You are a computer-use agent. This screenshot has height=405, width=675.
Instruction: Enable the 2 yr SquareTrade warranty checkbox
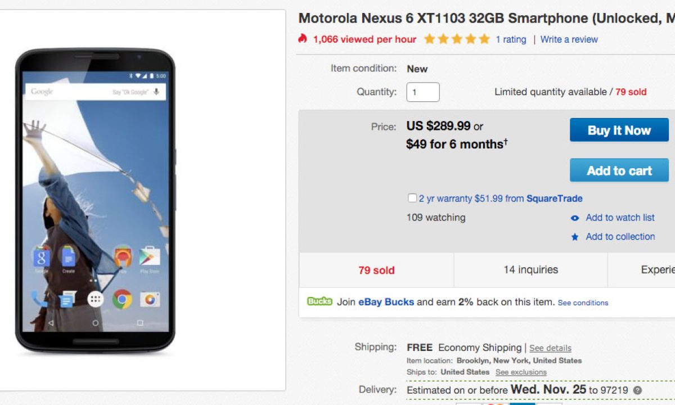tap(412, 198)
